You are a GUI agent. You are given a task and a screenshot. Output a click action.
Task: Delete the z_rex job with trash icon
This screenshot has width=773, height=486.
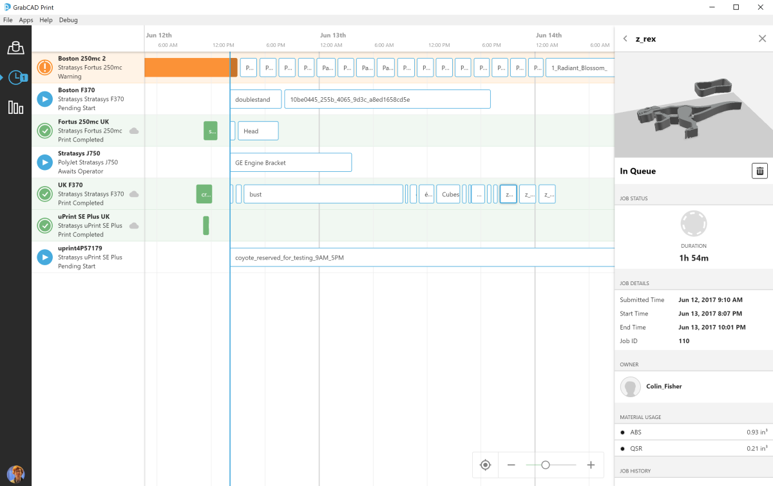click(759, 171)
